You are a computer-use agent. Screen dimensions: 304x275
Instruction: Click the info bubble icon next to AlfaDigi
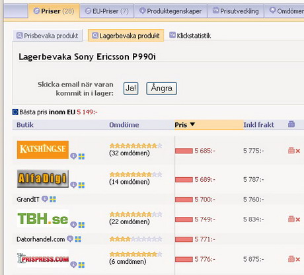click(x=73, y=184)
